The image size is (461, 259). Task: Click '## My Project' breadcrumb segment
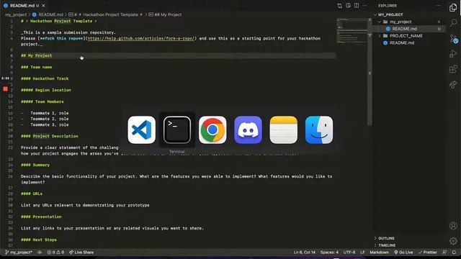[168, 14]
